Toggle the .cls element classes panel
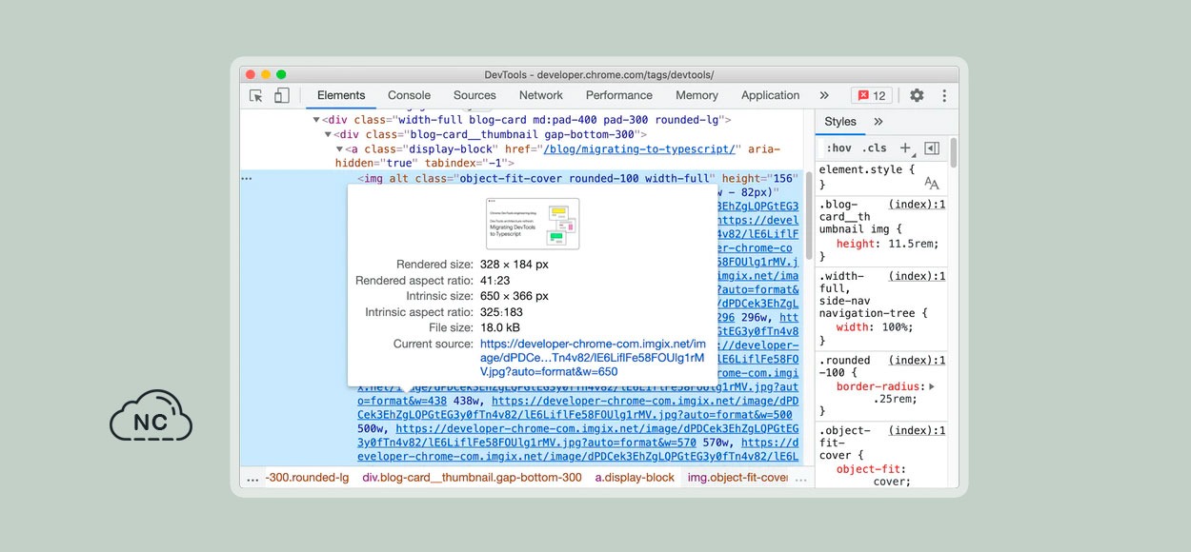Screen dimensions: 1191x552 875,148
